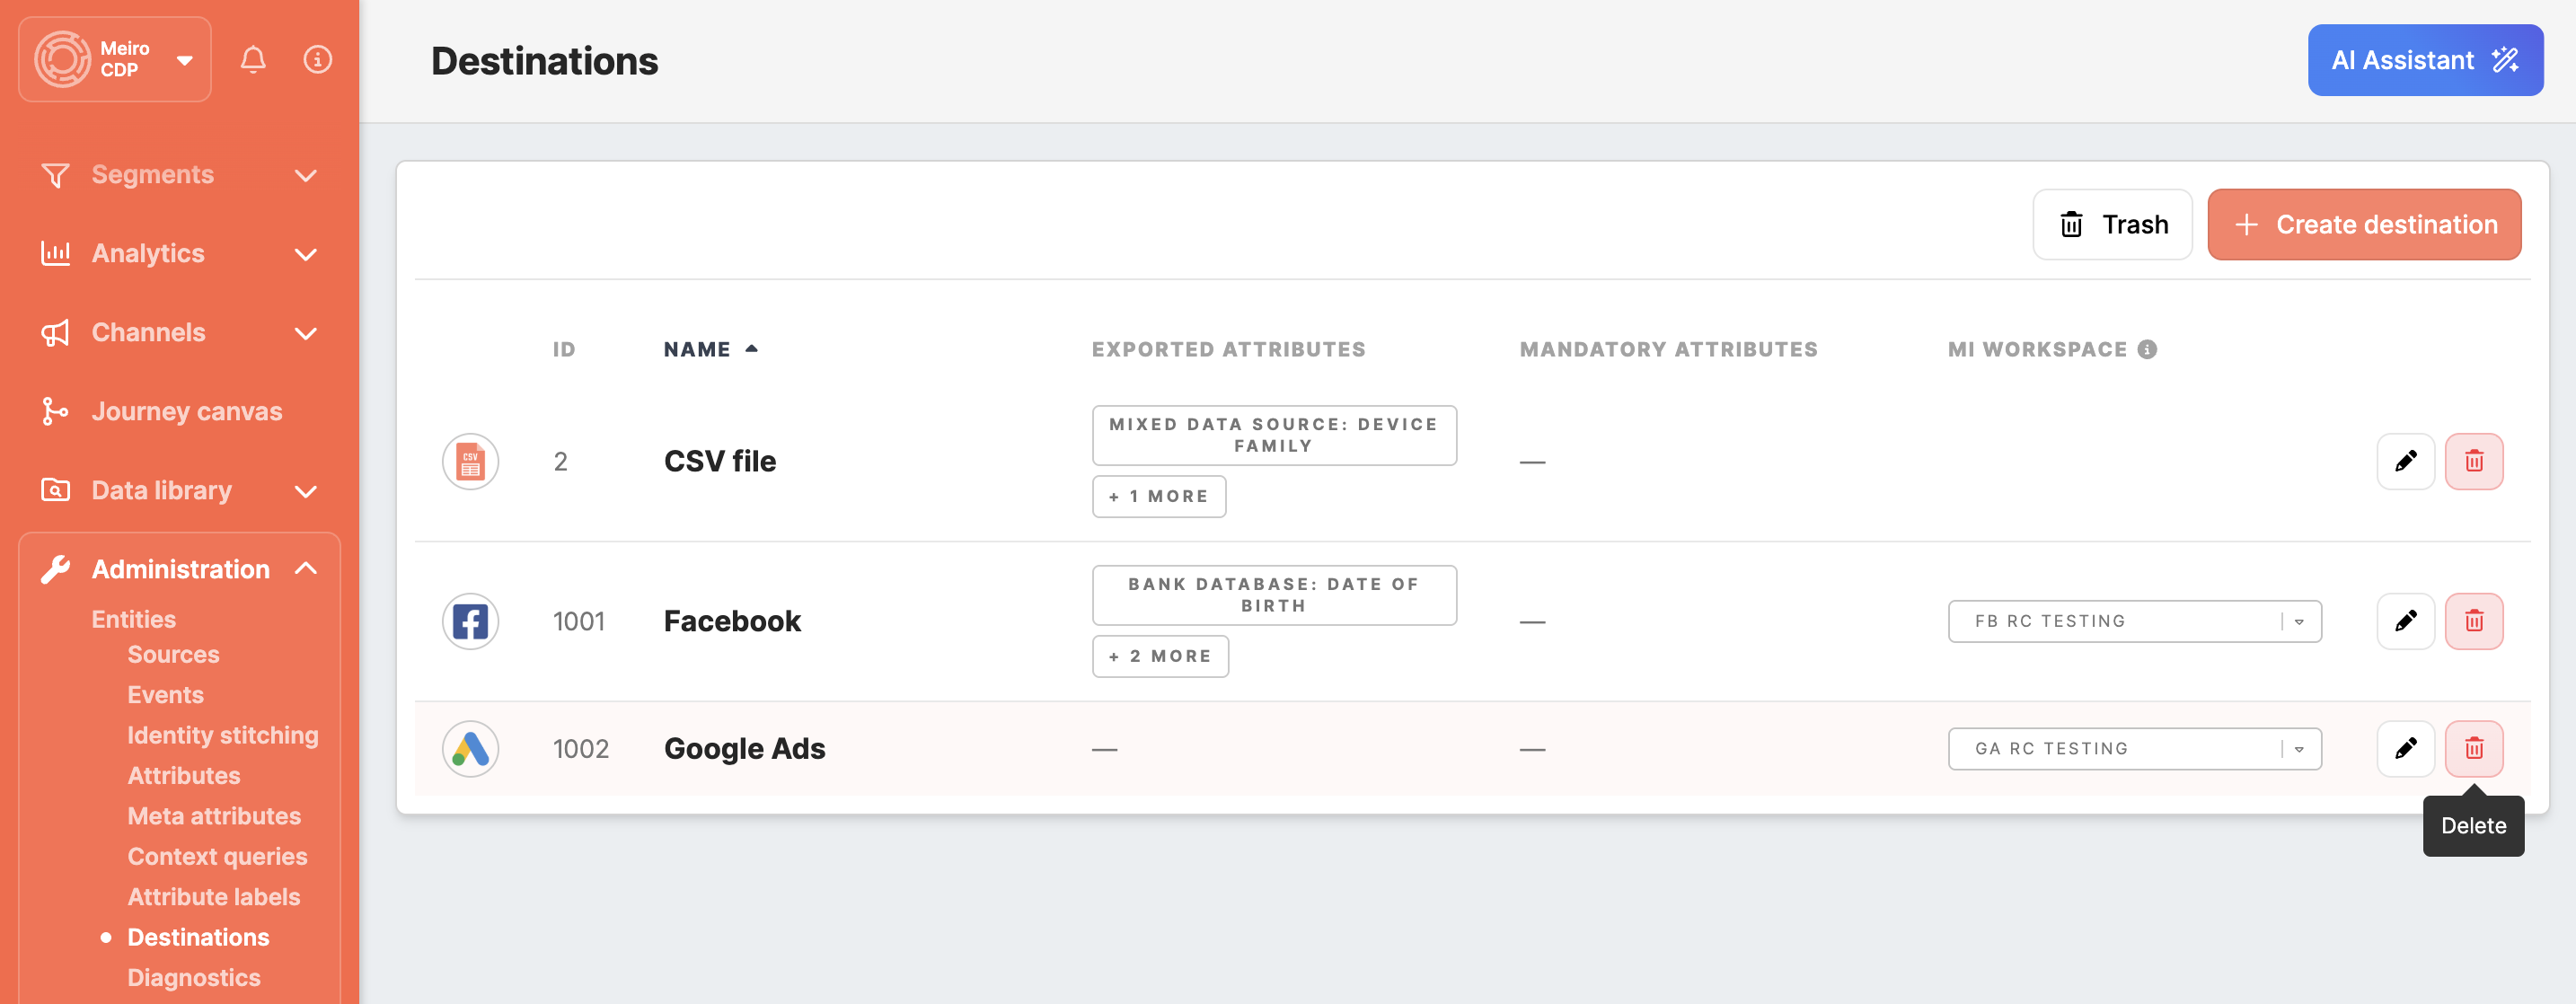This screenshot has width=2576, height=1004.
Task: Open the FB RC Testing workspace dropdown
Action: (x=2134, y=621)
